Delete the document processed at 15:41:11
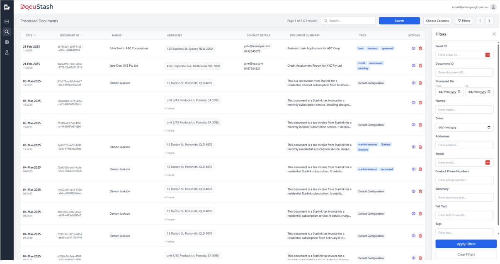This screenshot has width=500, height=264. pyautogui.click(x=420, y=125)
